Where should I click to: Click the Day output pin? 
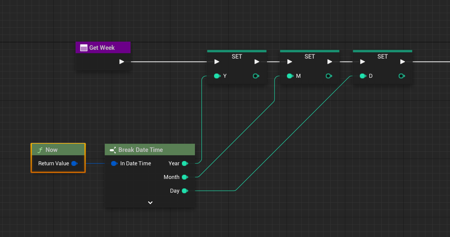click(x=185, y=191)
